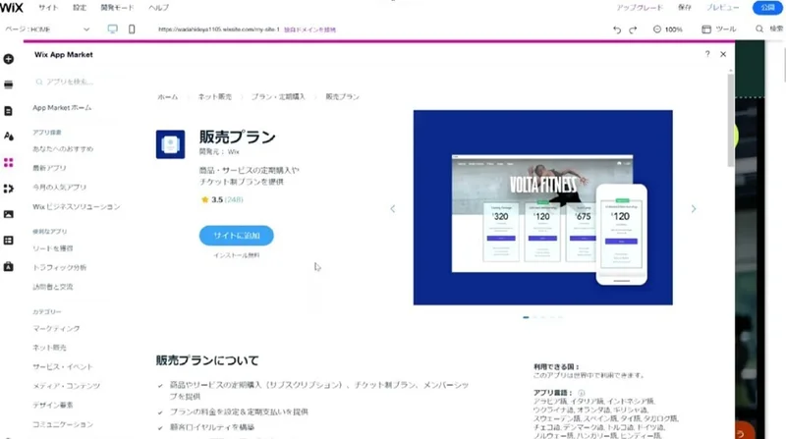
Task: Select メディア・コンテンツ category
Action: pos(66,386)
